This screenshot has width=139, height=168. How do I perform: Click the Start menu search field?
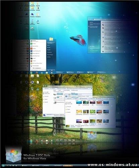click(x=37, y=70)
